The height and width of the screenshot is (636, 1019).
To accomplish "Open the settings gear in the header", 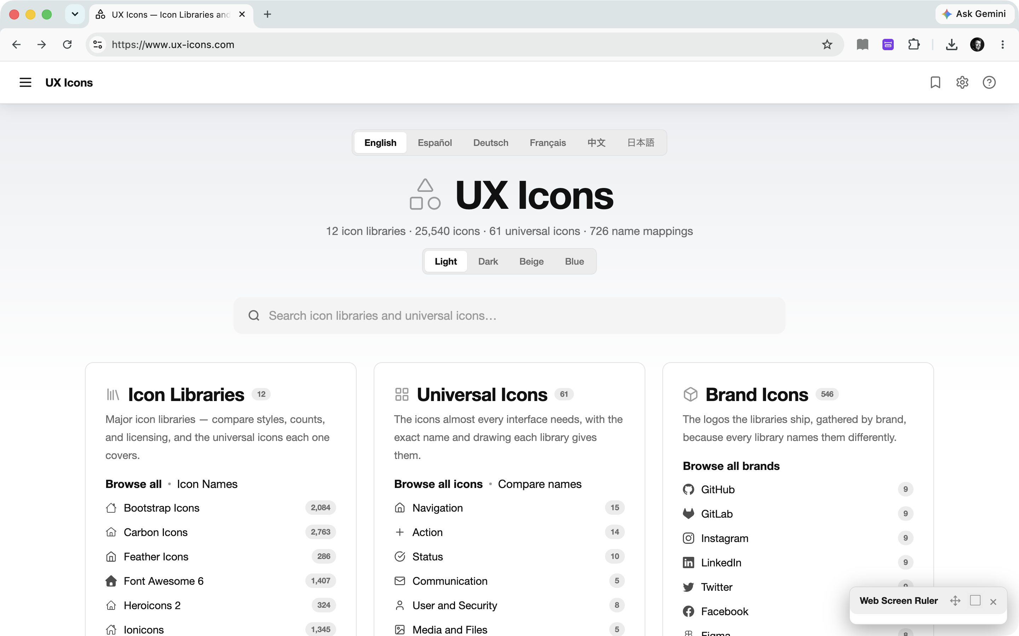I will [962, 82].
